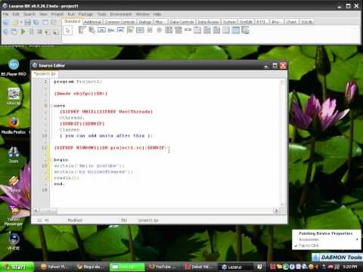Open the Help menu
Viewport: 363px width, 272px height.
click(157, 14)
